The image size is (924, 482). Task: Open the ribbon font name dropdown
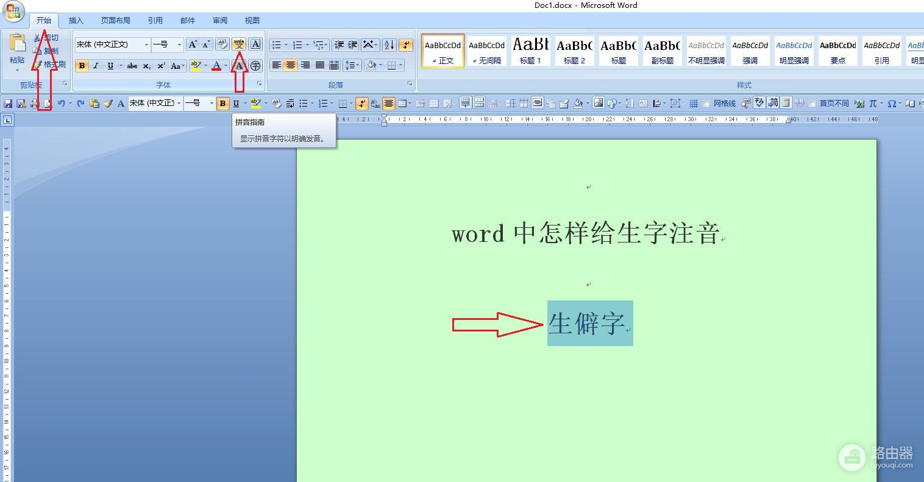click(x=146, y=44)
